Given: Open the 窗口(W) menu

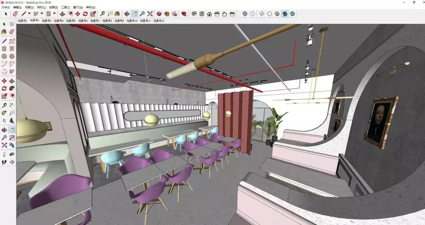Looking at the screenshot, I should 78,7.
